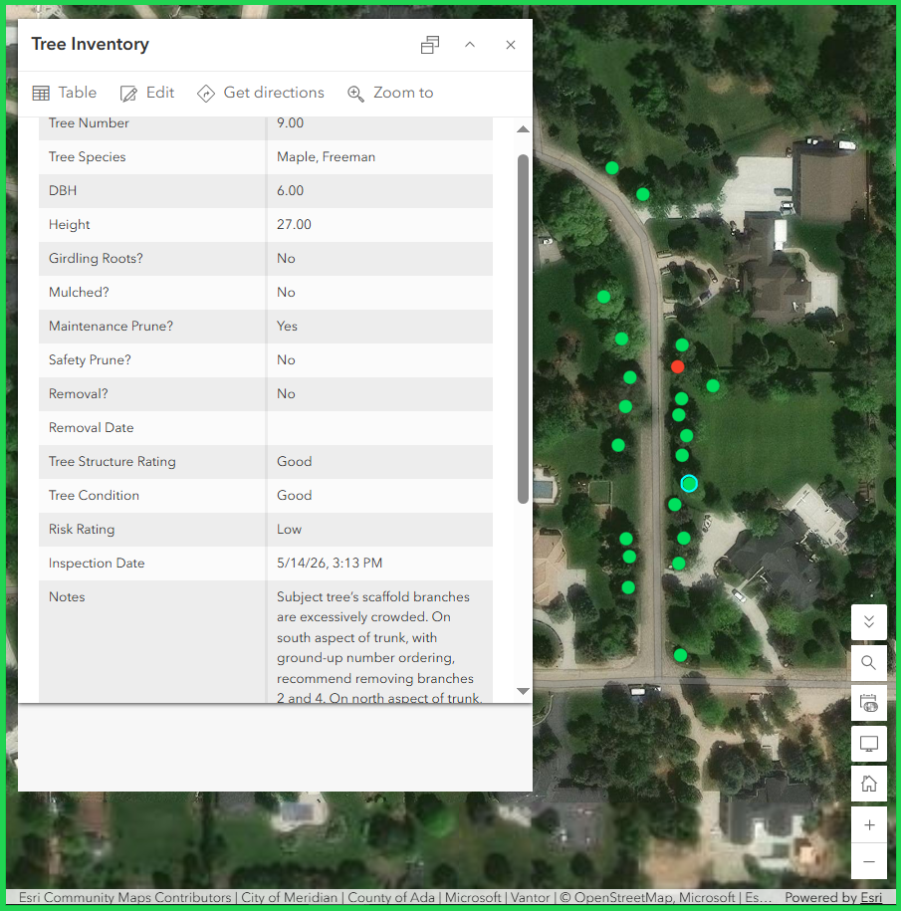Dock the Tree Inventory popup
Screen dimensions: 901x911
[x=430, y=45]
